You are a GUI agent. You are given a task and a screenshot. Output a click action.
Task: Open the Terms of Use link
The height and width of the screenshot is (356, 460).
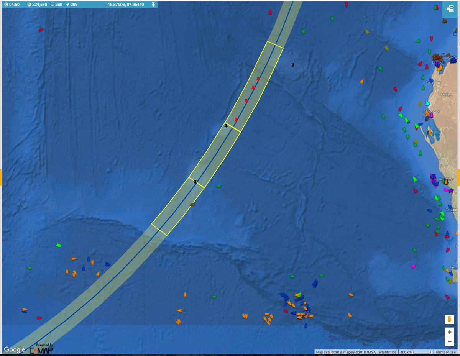click(x=445, y=352)
